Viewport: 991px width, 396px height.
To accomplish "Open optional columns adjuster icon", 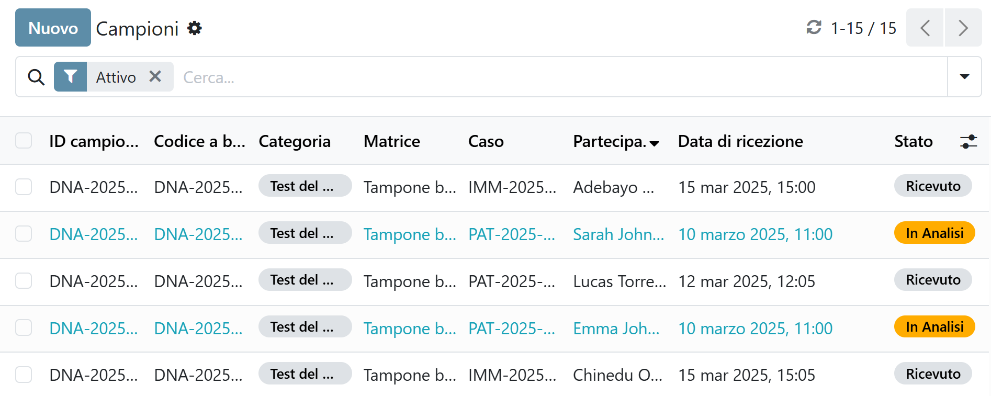I will click(968, 141).
